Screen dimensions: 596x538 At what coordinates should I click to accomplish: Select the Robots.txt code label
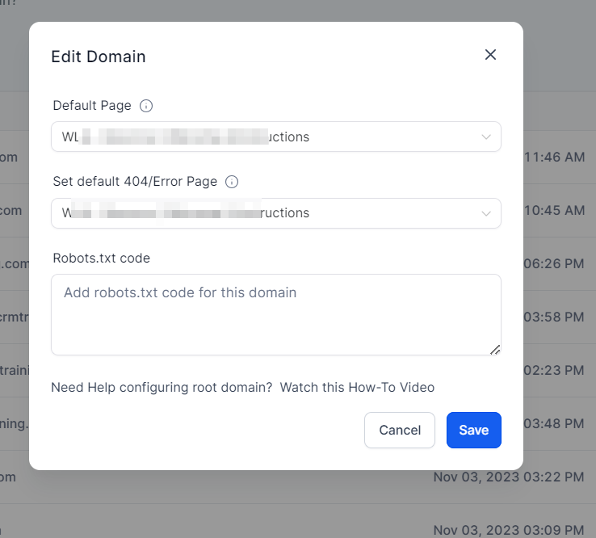click(x=102, y=258)
